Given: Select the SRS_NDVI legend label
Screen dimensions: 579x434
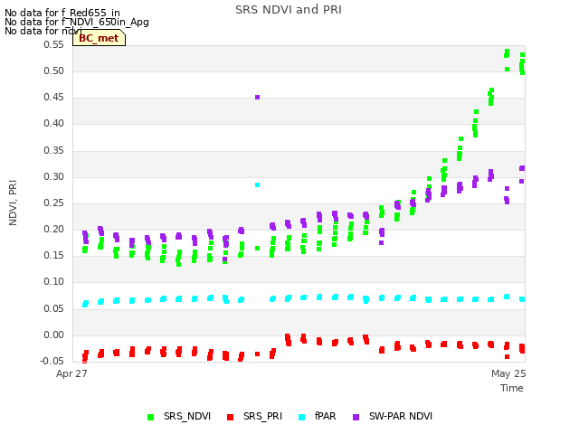Looking at the screenshot, I should pos(187,417).
